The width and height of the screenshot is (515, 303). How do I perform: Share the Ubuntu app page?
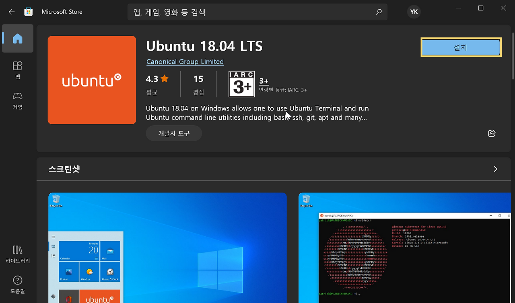point(492,133)
